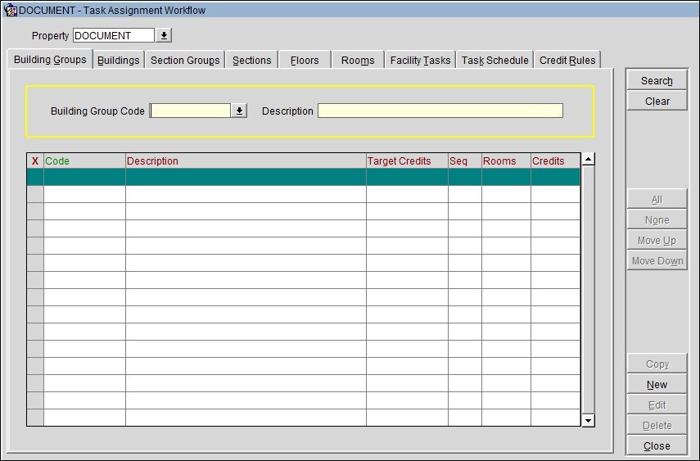Open the Rooms tab
The width and height of the screenshot is (700, 461).
coord(358,61)
